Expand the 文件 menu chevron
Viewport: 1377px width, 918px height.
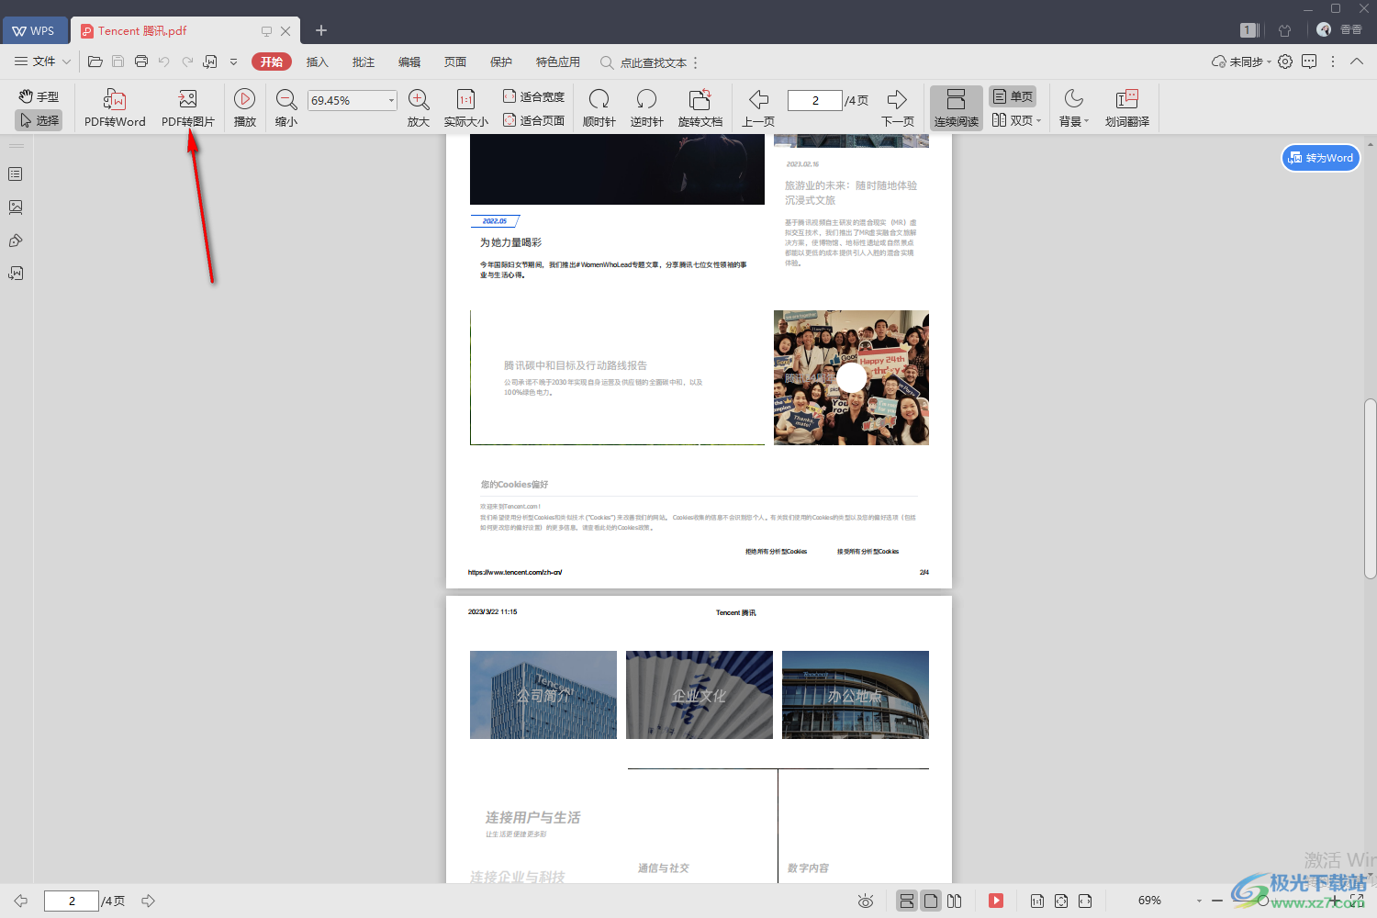tap(66, 62)
